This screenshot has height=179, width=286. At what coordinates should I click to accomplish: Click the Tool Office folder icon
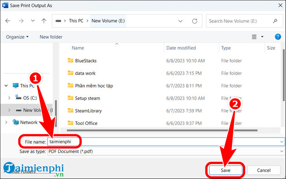point(70,123)
